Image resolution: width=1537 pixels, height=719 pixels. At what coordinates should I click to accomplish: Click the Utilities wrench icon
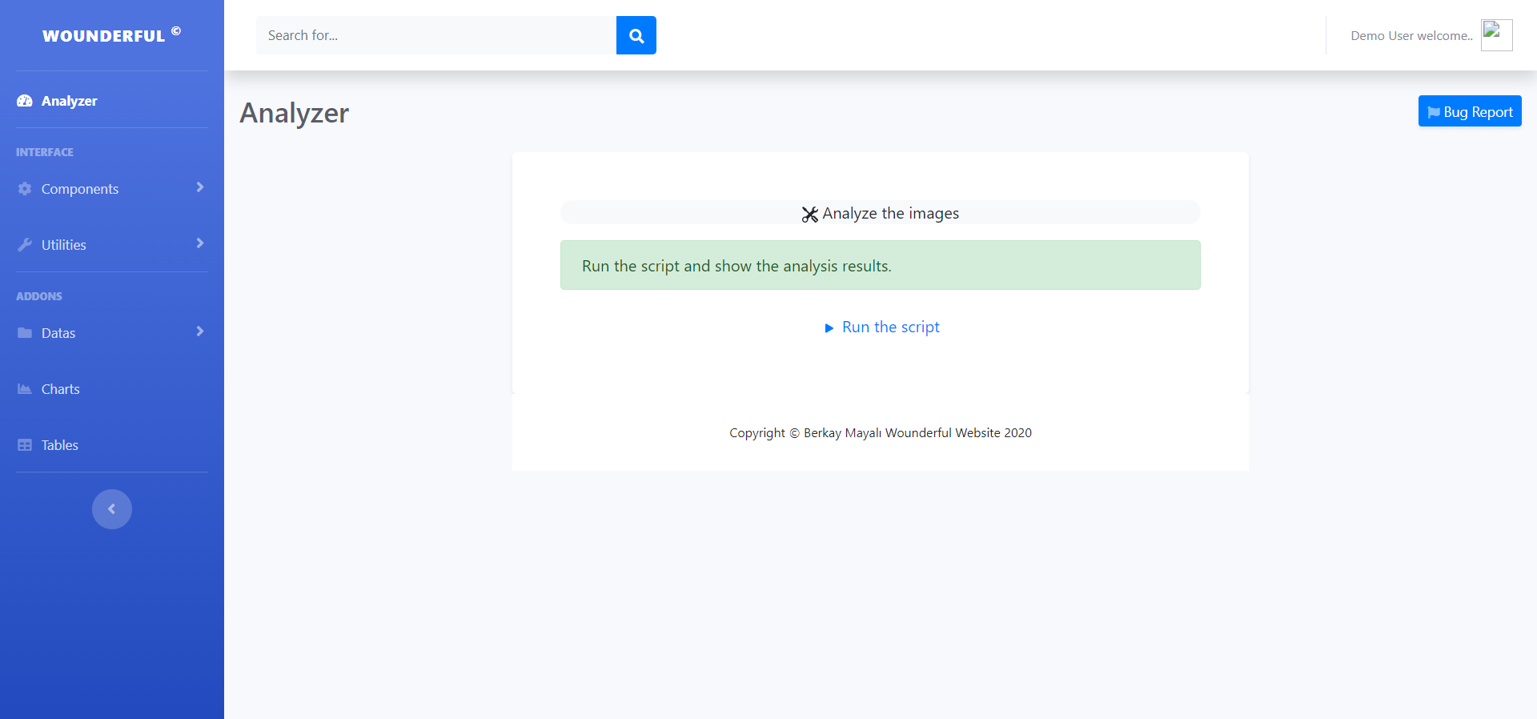[25, 245]
